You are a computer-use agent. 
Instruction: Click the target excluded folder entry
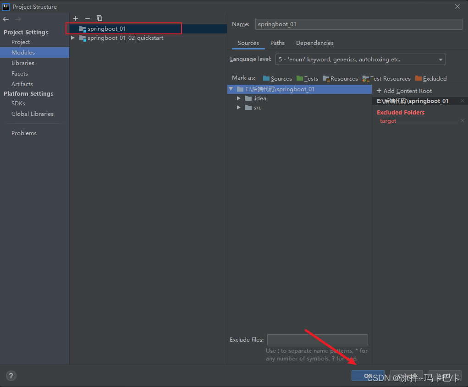(x=388, y=121)
